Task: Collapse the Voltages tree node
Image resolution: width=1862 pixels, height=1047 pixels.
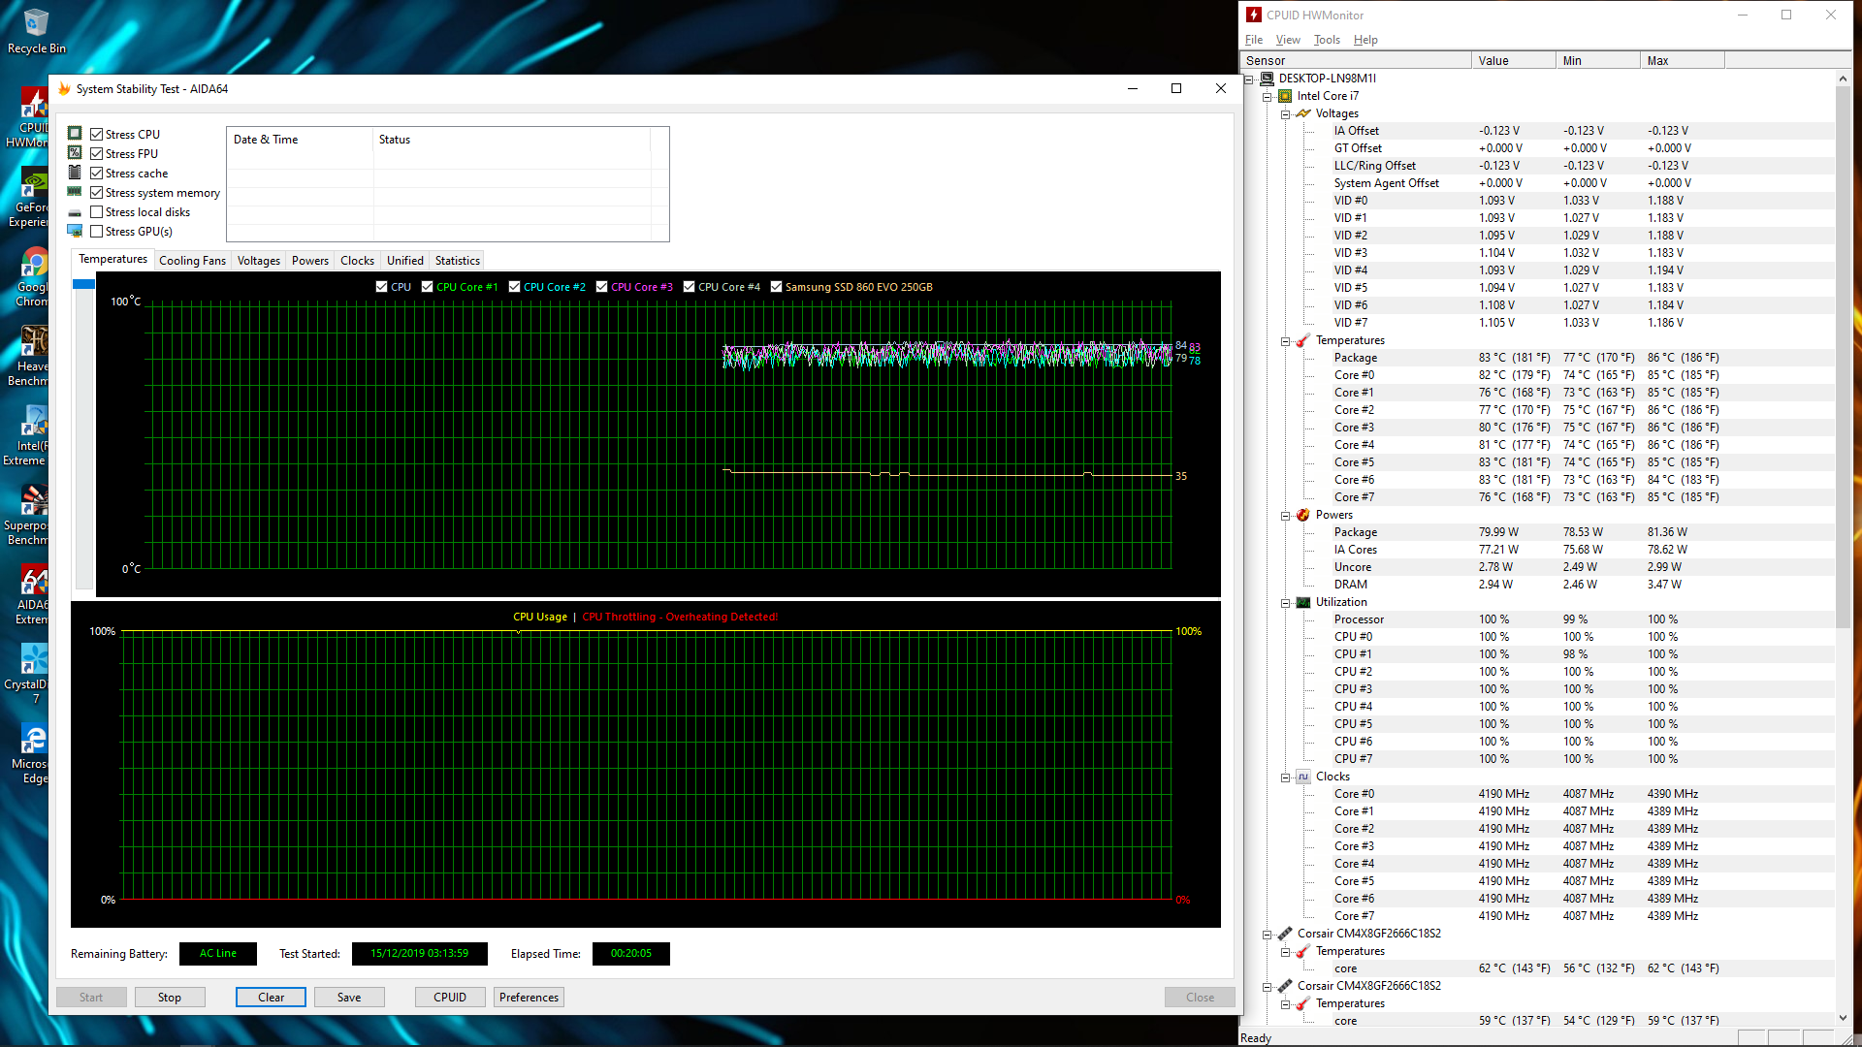Action: tap(1285, 114)
